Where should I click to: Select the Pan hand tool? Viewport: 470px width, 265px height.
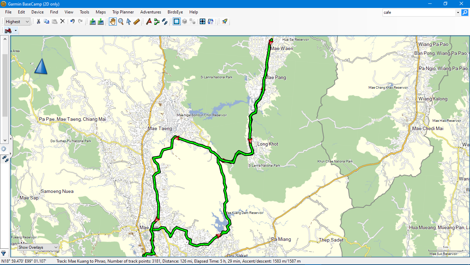pos(113,21)
